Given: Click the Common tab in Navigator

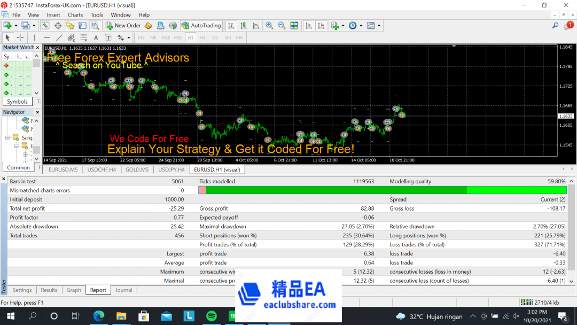Looking at the screenshot, I should [x=18, y=167].
